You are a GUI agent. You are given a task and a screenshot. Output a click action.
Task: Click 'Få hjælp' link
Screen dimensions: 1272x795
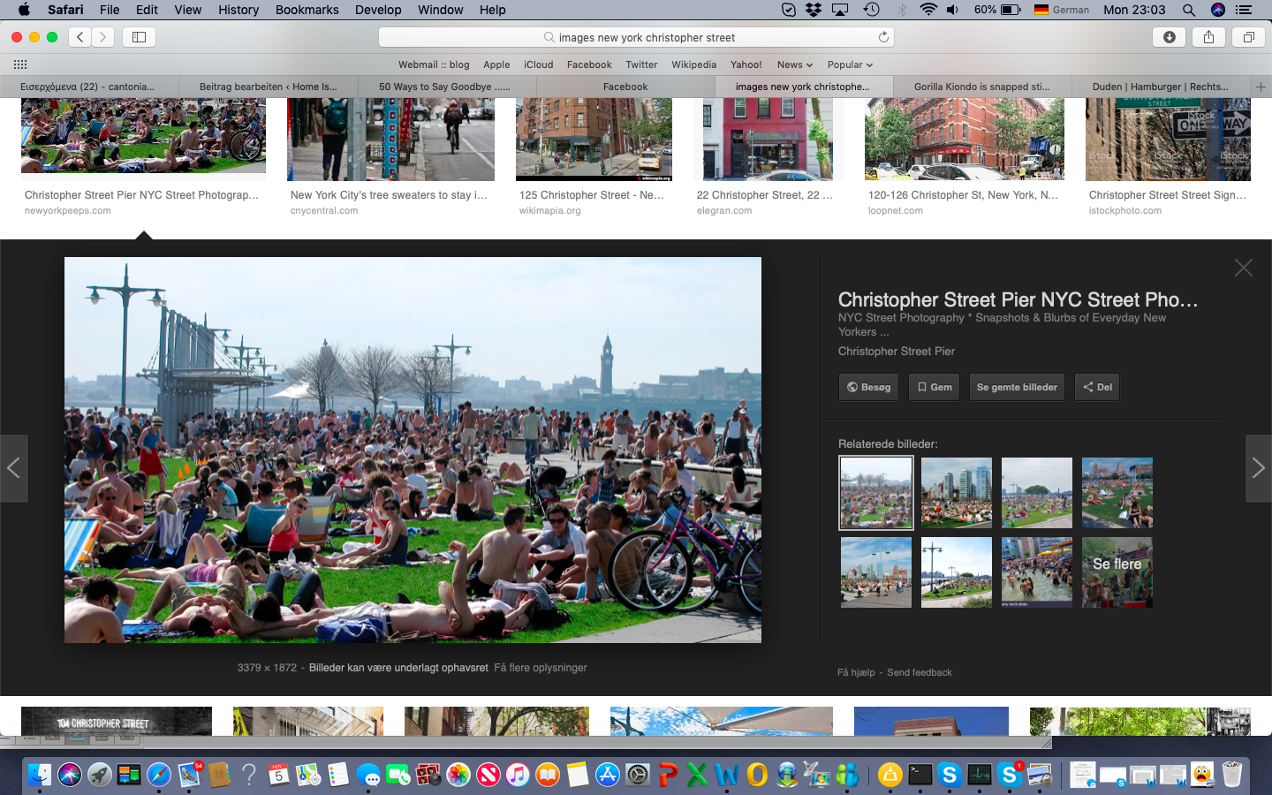click(856, 672)
